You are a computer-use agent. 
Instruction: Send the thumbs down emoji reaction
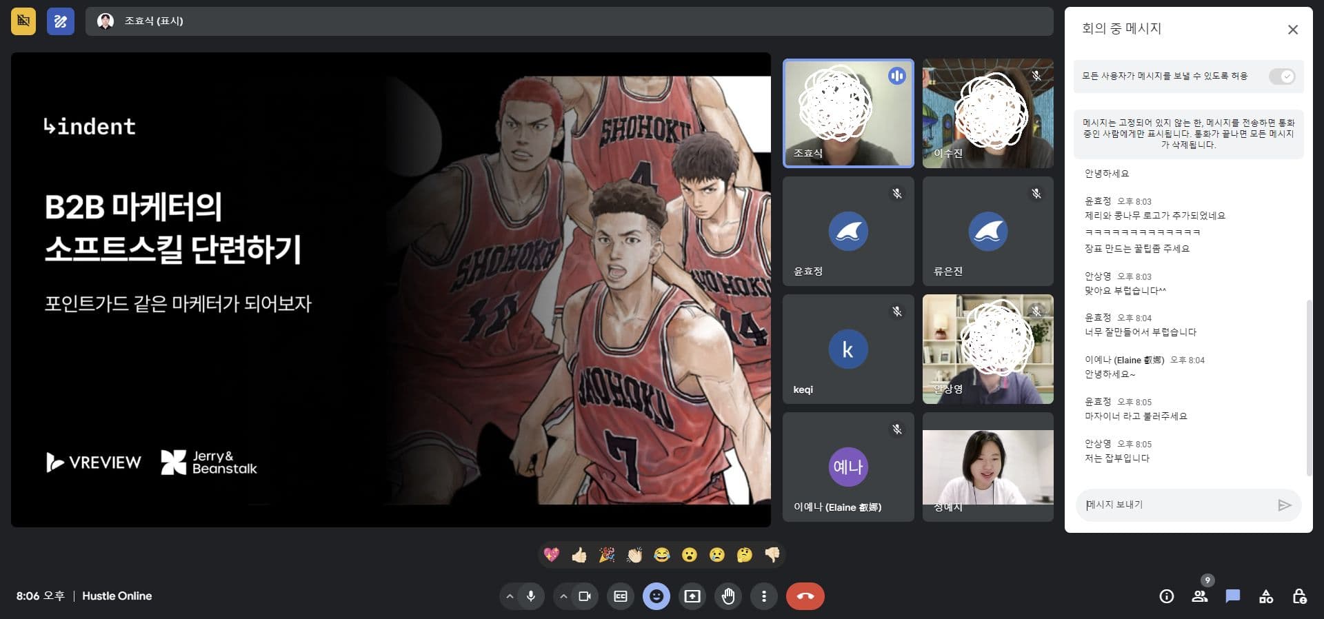click(x=772, y=555)
